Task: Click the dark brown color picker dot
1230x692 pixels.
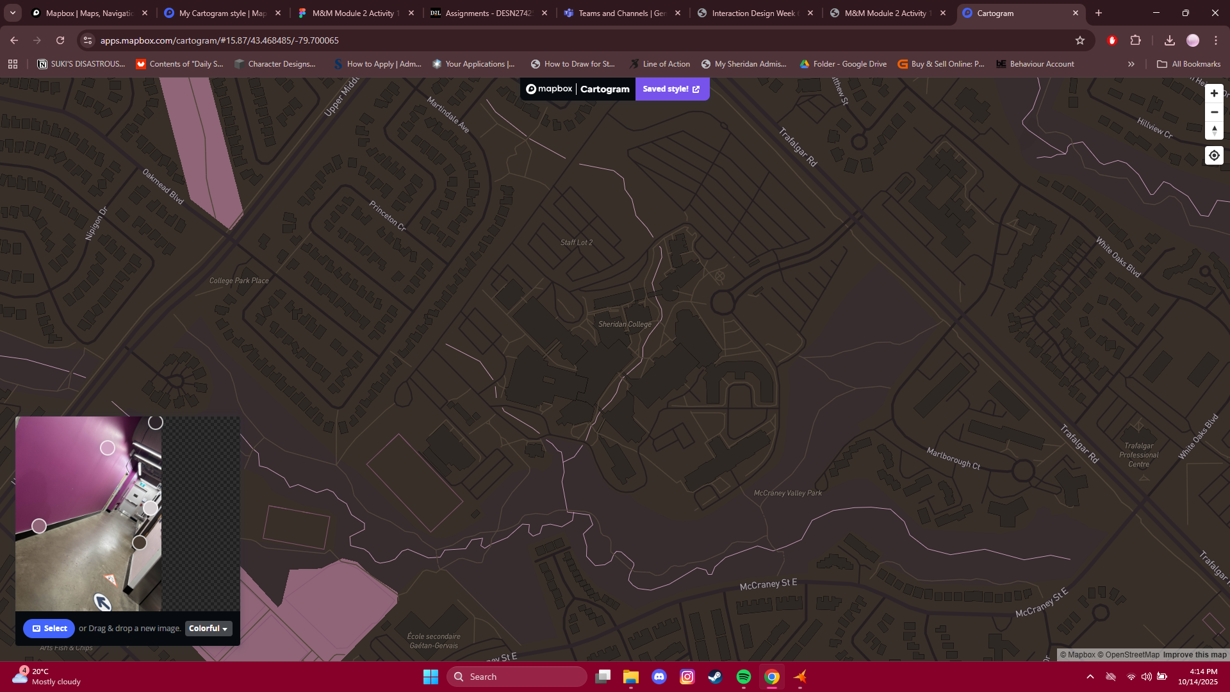Action: click(x=139, y=543)
